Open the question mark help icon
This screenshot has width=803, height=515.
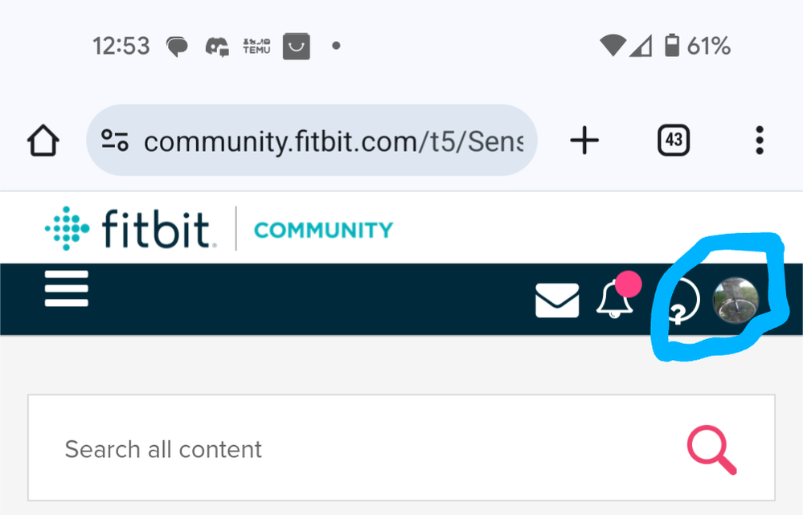click(x=681, y=302)
